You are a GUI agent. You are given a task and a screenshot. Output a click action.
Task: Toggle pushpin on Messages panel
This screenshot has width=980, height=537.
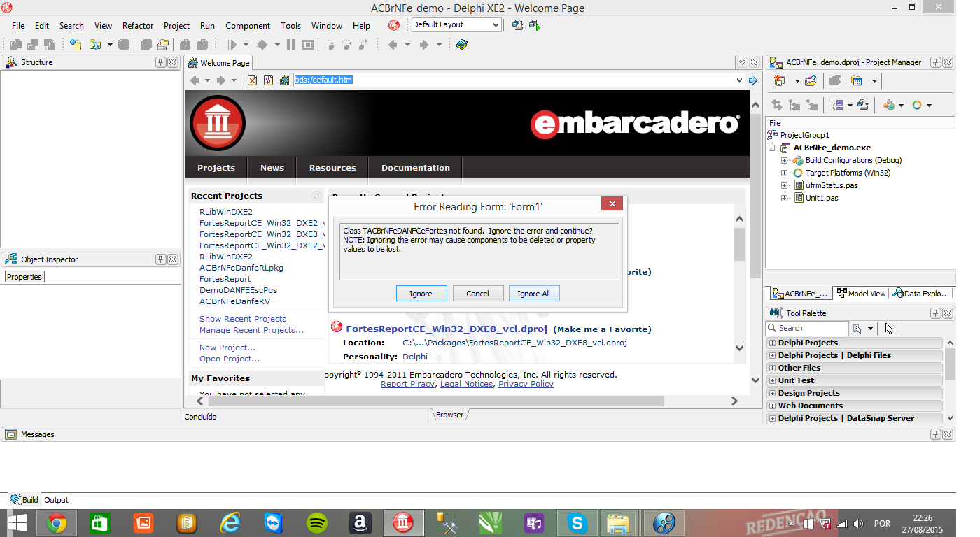click(935, 434)
